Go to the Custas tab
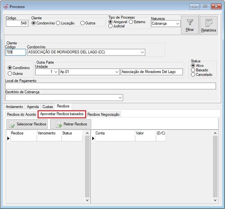The height and width of the screenshot is (209, 225). click(x=48, y=107)
